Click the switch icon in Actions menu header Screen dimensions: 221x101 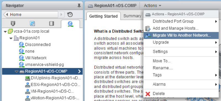point(148,15)
